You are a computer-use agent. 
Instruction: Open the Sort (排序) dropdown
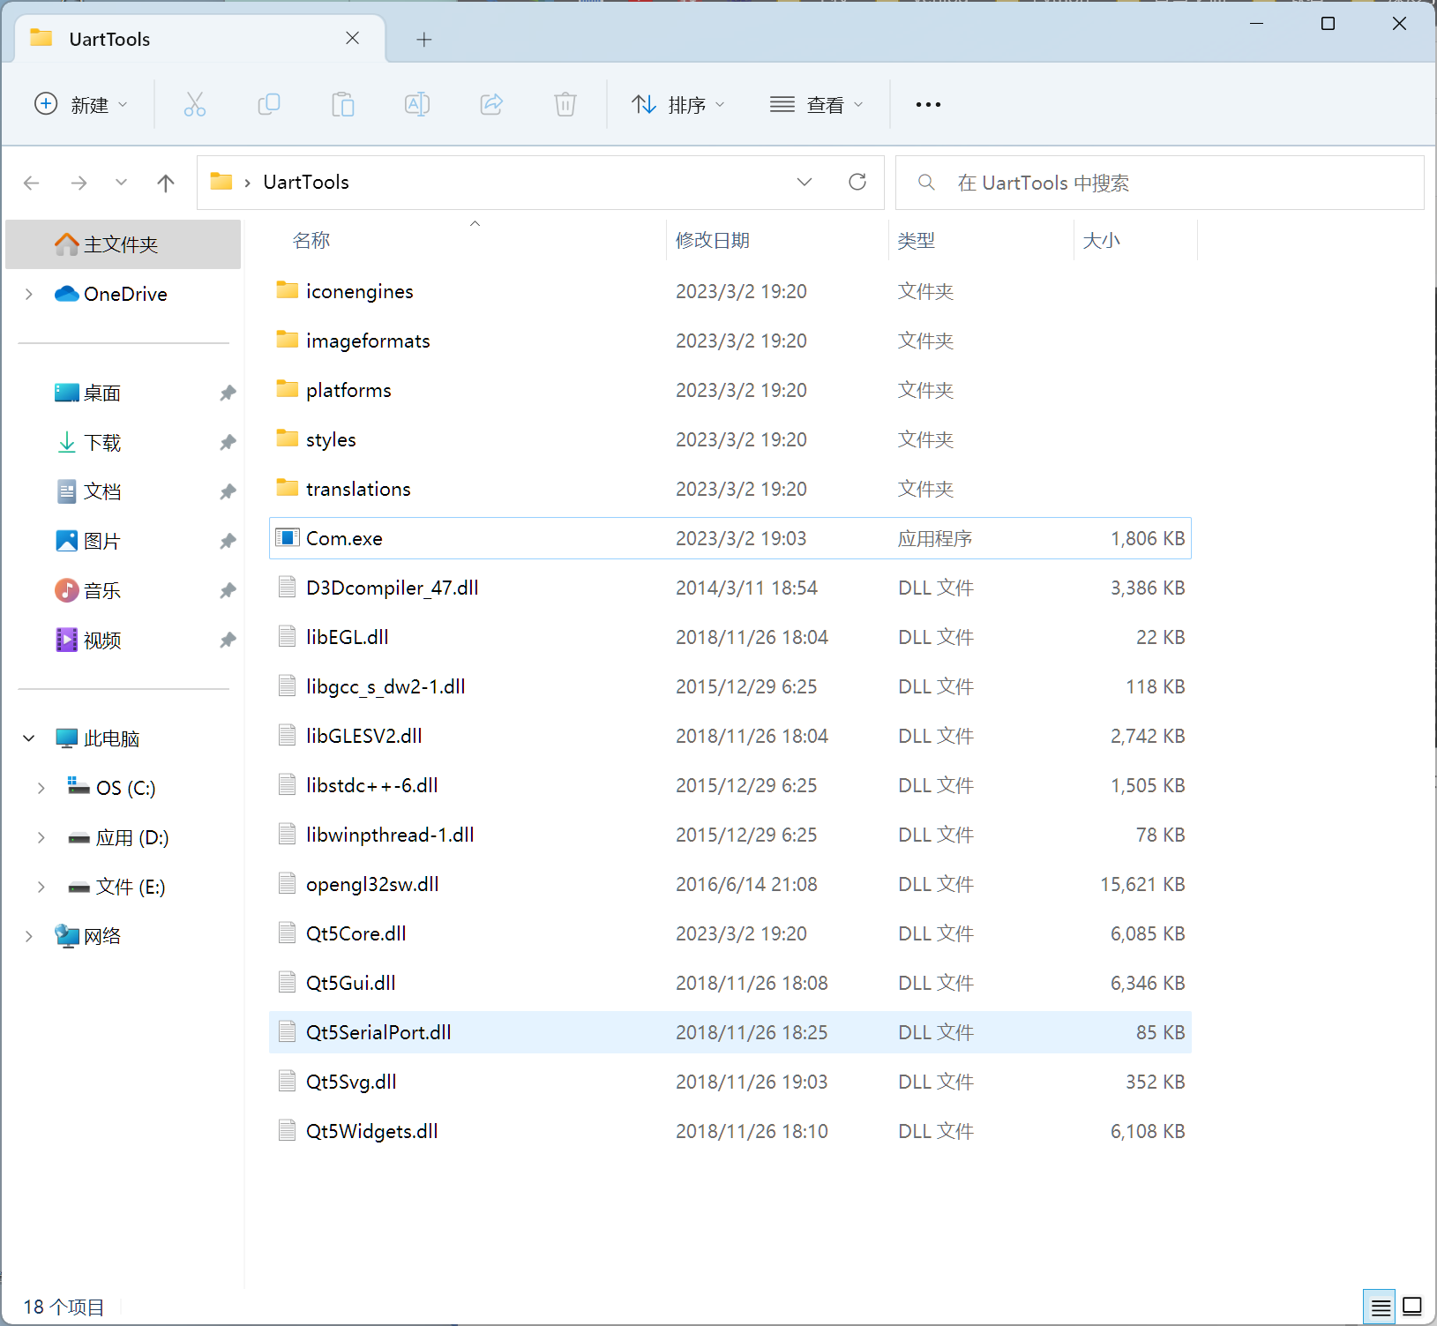click(678, 105)
